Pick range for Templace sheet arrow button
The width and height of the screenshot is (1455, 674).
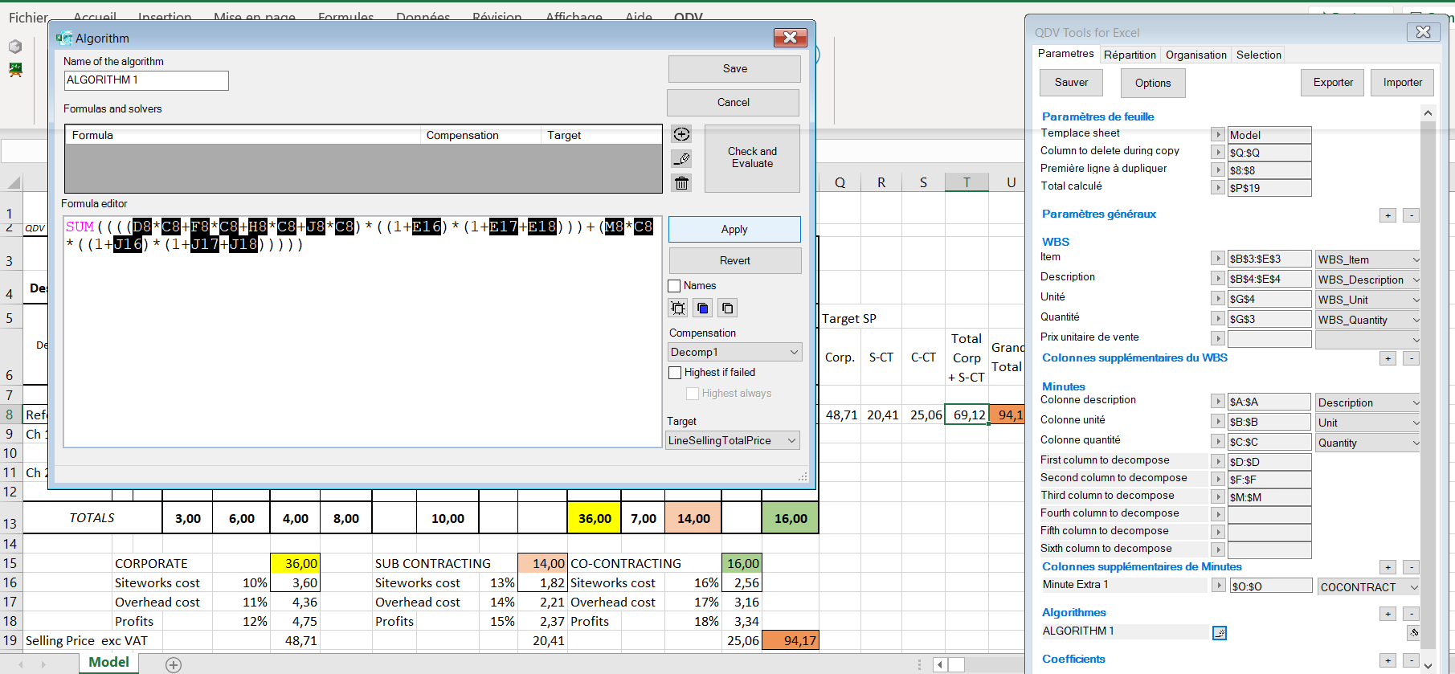pyautogui.click(x=1218, y=135)
